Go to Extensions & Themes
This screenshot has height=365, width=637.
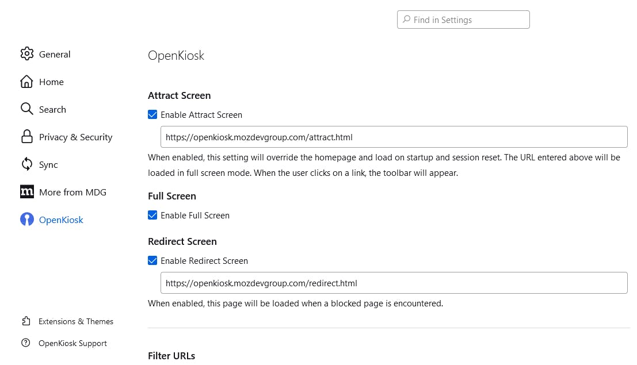pyautogui.click(x=76, y=321)
